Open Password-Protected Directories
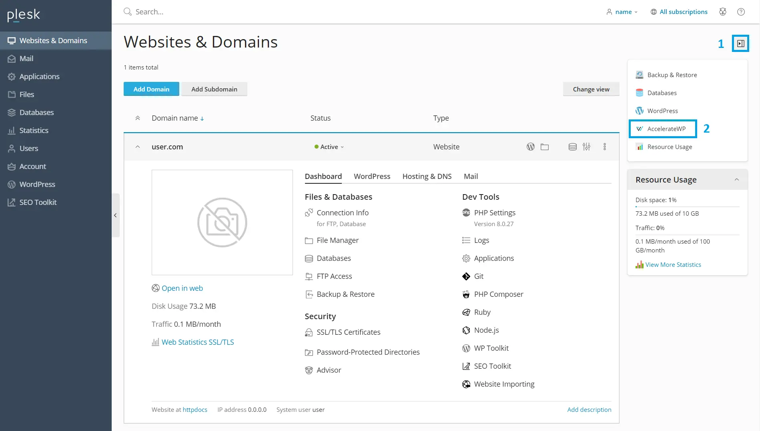The height and width of the screenshot is (431, 760). click(362, 352)
